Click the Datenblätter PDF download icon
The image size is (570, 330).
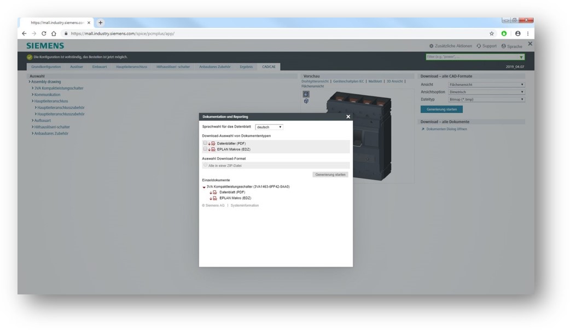212,143
